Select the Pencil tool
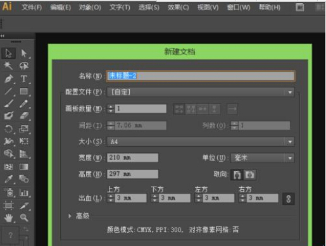326x246 pixels. (x=24, y=104)
